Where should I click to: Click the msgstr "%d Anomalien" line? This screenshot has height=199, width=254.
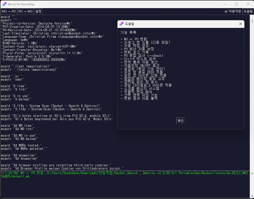[x=20, y=158]
